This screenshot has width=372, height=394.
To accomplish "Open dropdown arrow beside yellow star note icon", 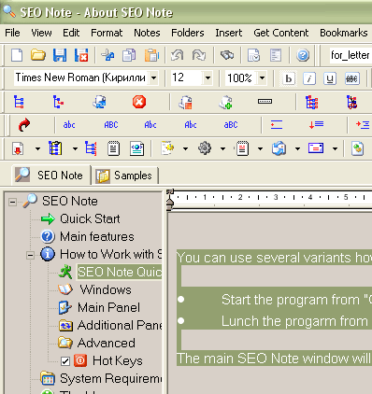I will coord(185,148).
